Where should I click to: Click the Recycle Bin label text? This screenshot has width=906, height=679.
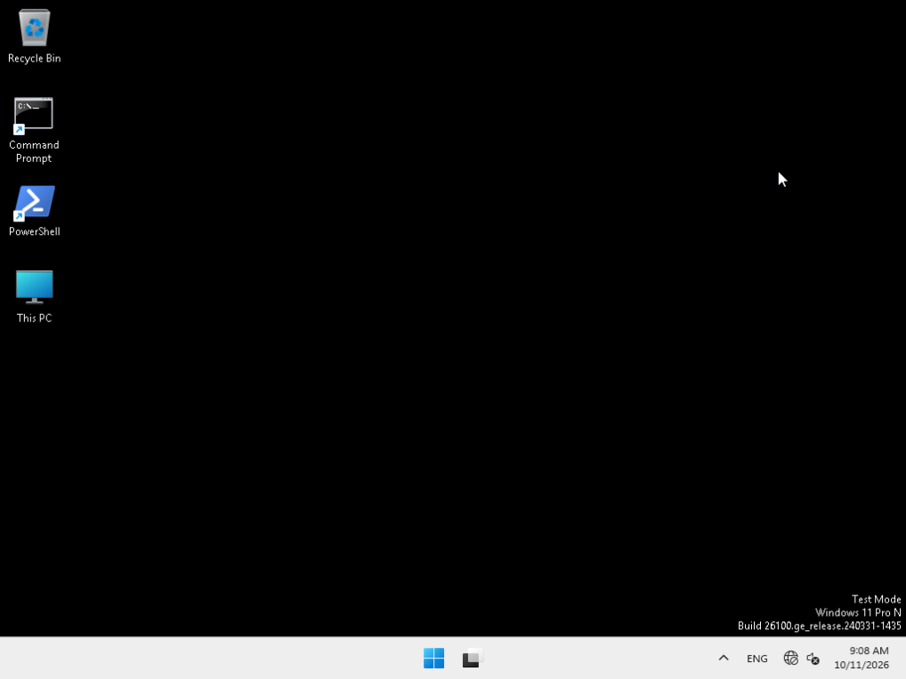pos(34,59)
